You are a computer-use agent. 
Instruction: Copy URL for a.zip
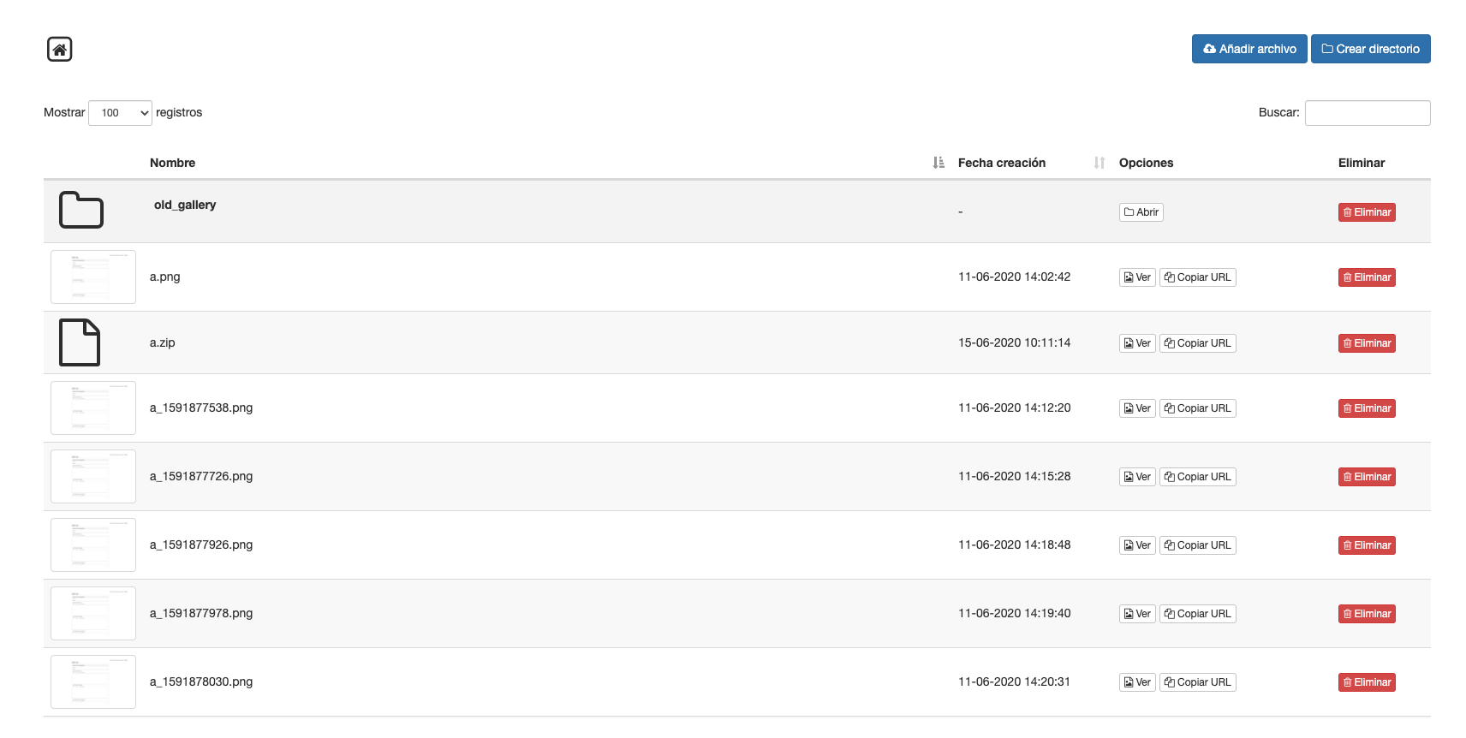[x=1197, y=343]
